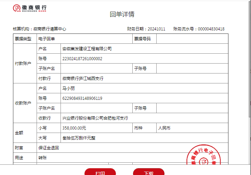251x175 pixels.
Task: Click the remark text 保证金退回
Action: tap(49, 148)
